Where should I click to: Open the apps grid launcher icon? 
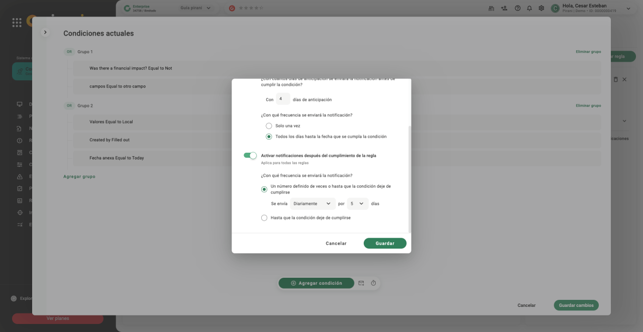(x=17, y=23)
